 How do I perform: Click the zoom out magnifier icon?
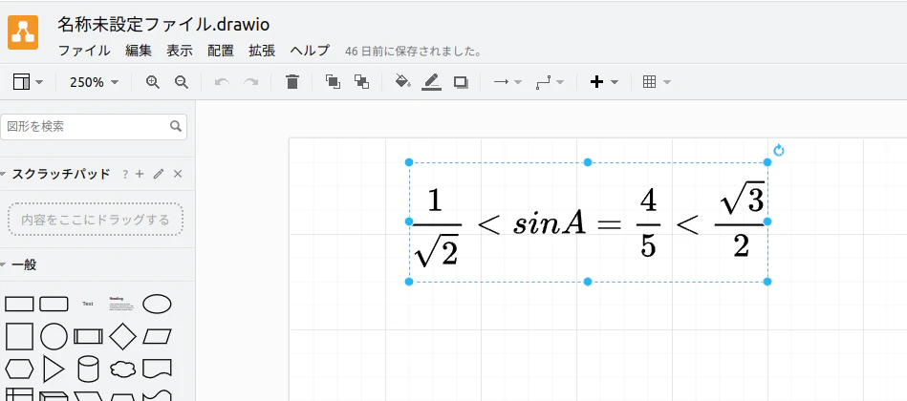[182, 82]
